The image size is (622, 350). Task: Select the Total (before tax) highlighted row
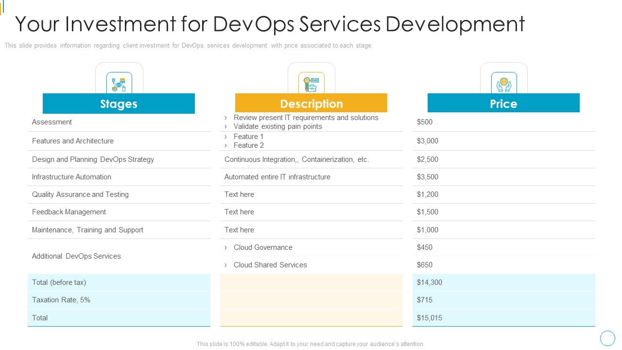click(119, 282)
